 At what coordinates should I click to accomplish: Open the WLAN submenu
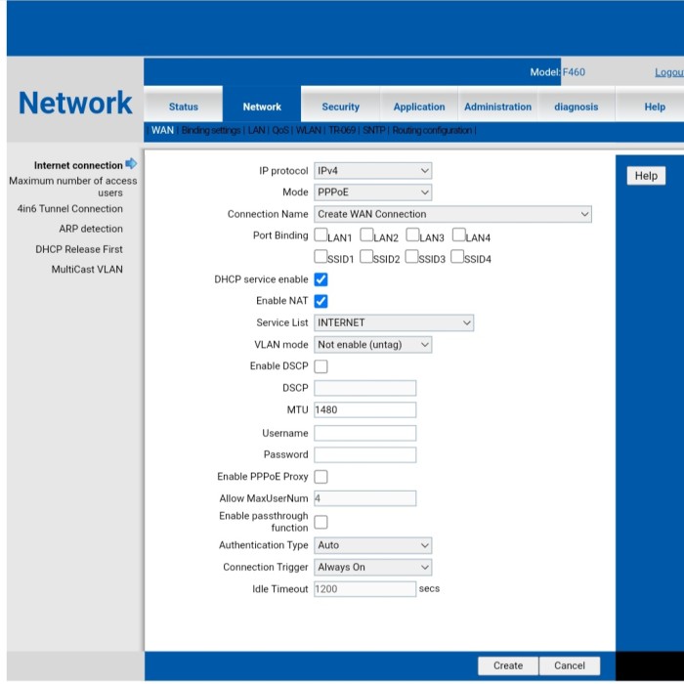coord(309,130)
